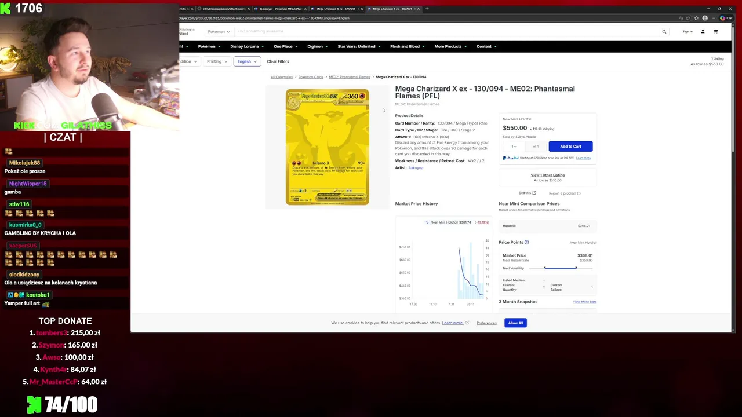Open new browser tab with plus
Viewport: 742px width, 417px height.
coord(427,9)
